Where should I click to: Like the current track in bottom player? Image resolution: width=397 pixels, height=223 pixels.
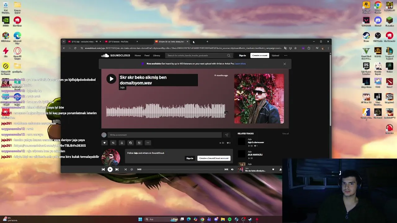(273, 169)
